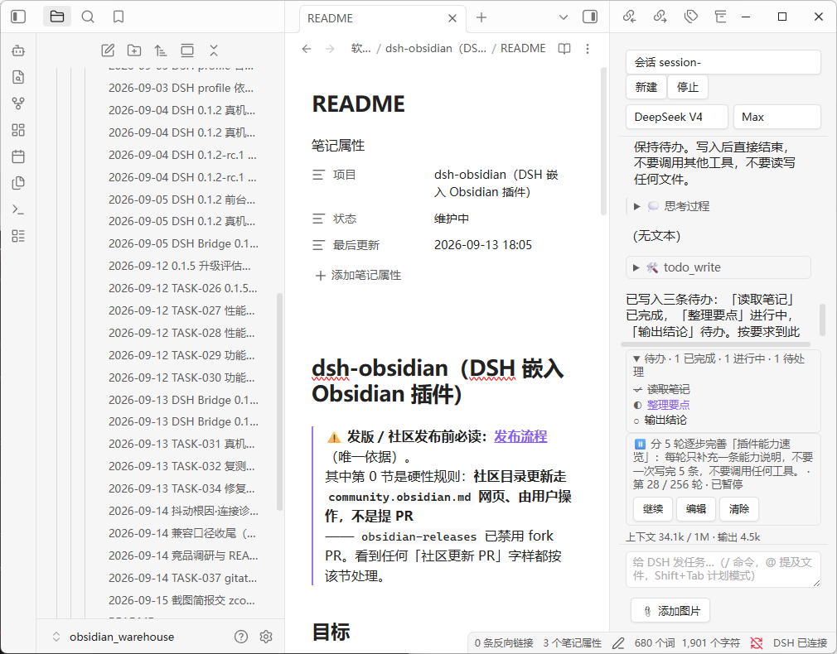Click the 新建 button
The width and height of the screenshot is (837, 654).
[646, 87]
